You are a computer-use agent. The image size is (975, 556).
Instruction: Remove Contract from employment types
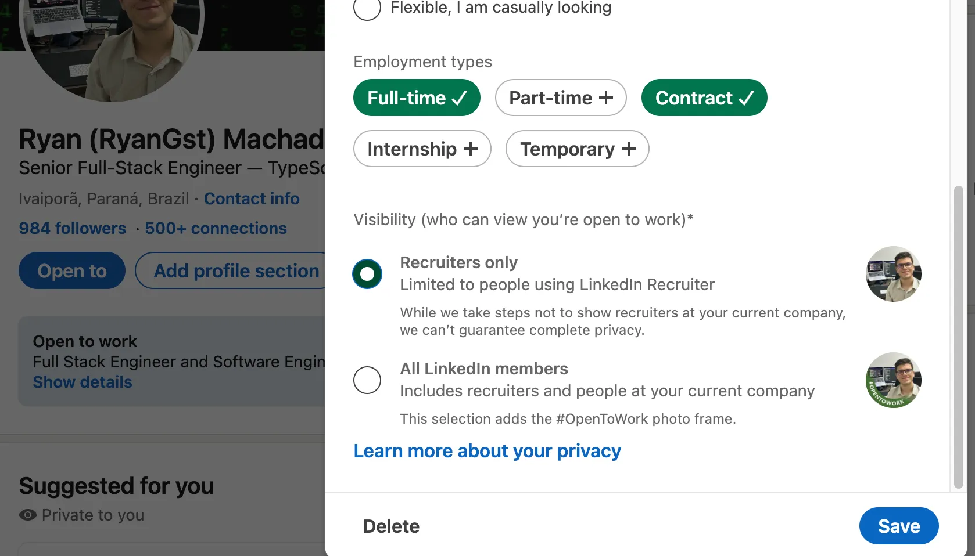pos(704,98)
